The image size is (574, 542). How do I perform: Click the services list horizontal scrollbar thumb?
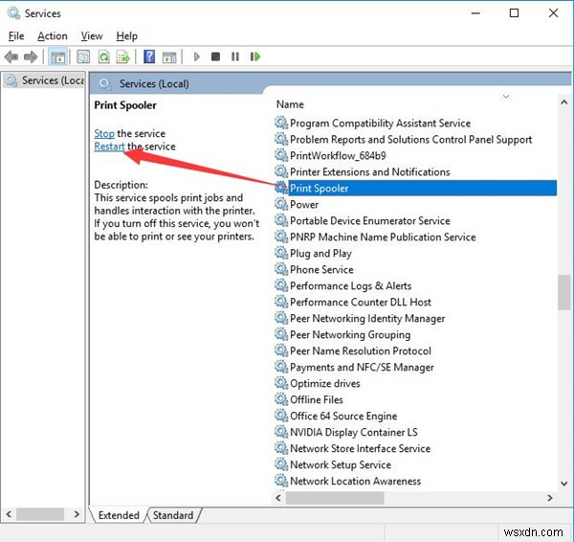[335, 498]
